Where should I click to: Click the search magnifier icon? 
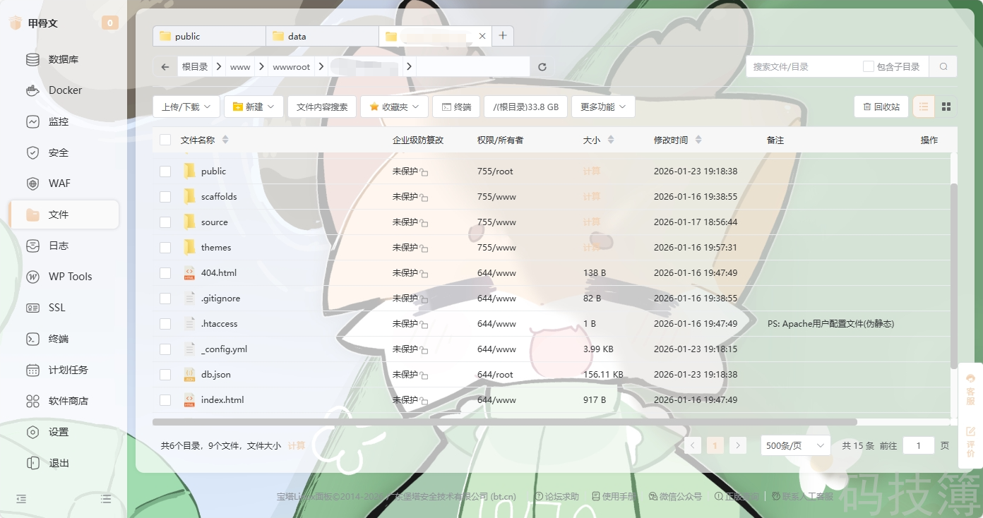pyautogui.click(x=943, y=67)
